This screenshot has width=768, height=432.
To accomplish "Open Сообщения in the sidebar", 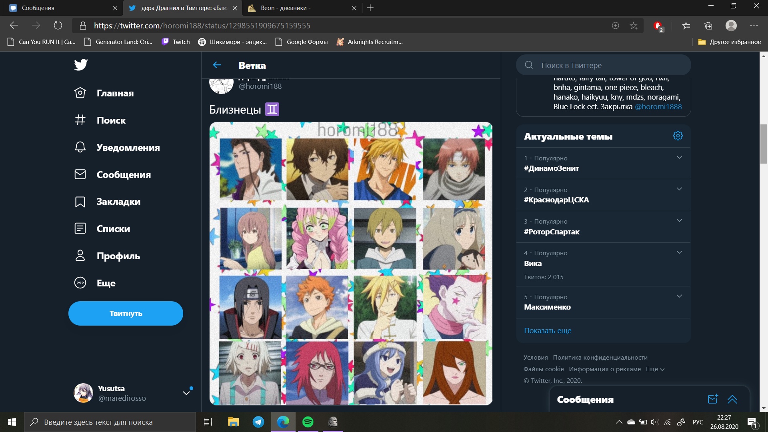I will tap(113, 174).
